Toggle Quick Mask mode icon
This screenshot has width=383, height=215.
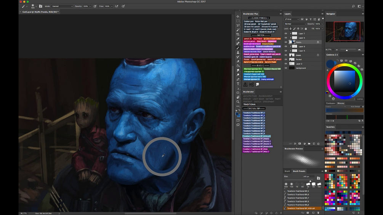pos(238,120)
